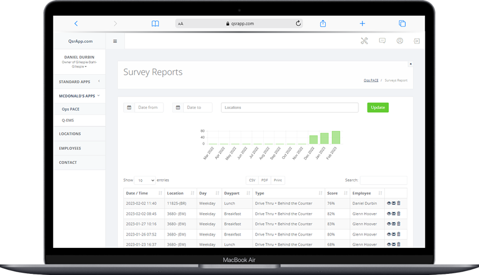The width and height of the screenshot is (479, 275).
Task: Delete the 2023-02-02 08:45 survey
Action: (x=398, y=214)
